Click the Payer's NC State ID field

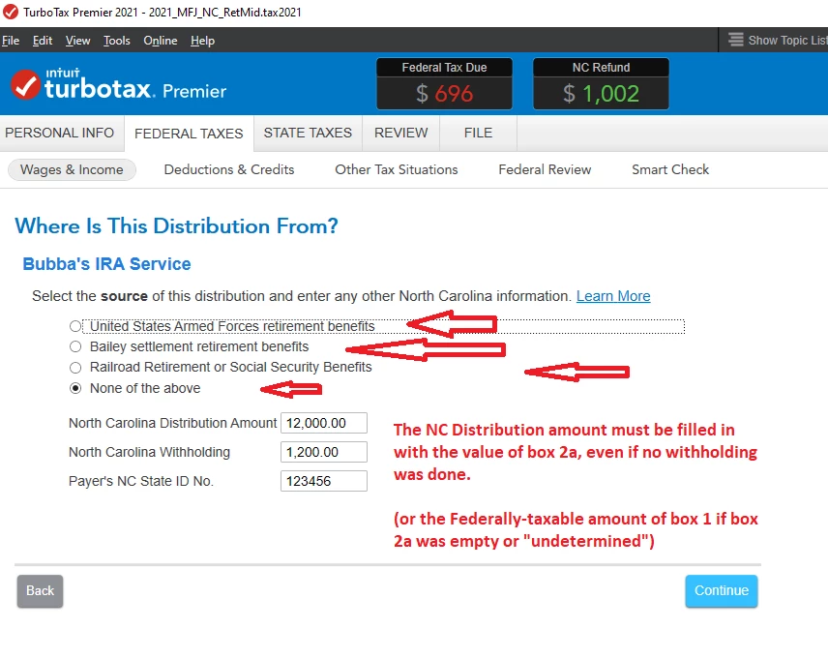[324, 482]
